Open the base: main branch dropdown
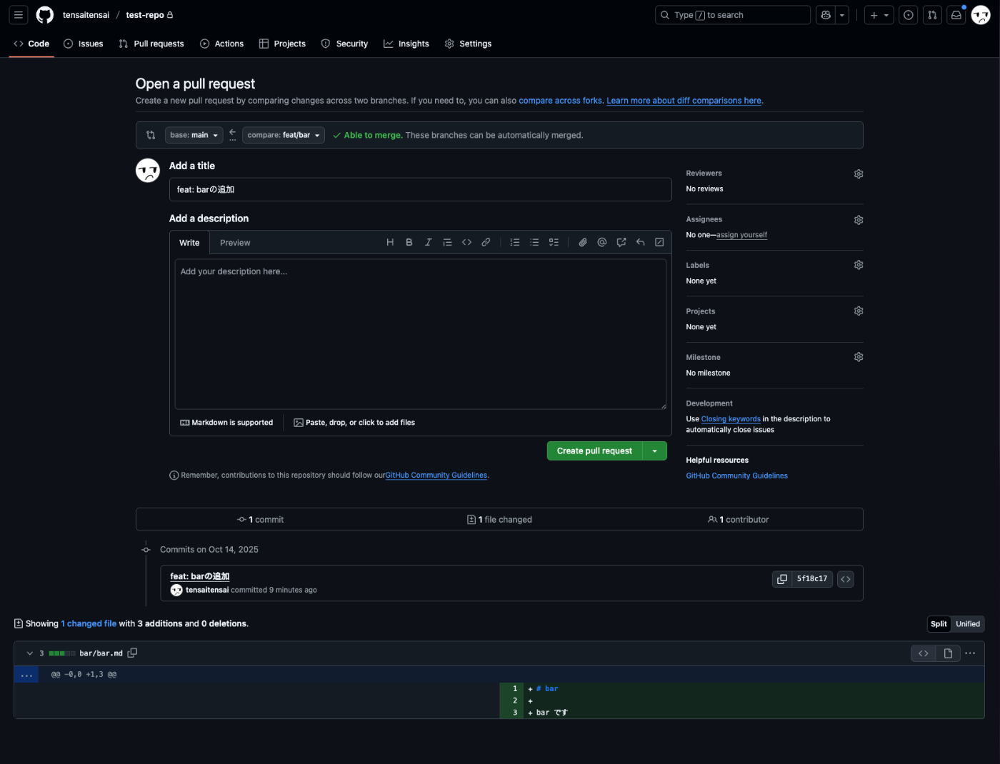 (x=194, y=135)
